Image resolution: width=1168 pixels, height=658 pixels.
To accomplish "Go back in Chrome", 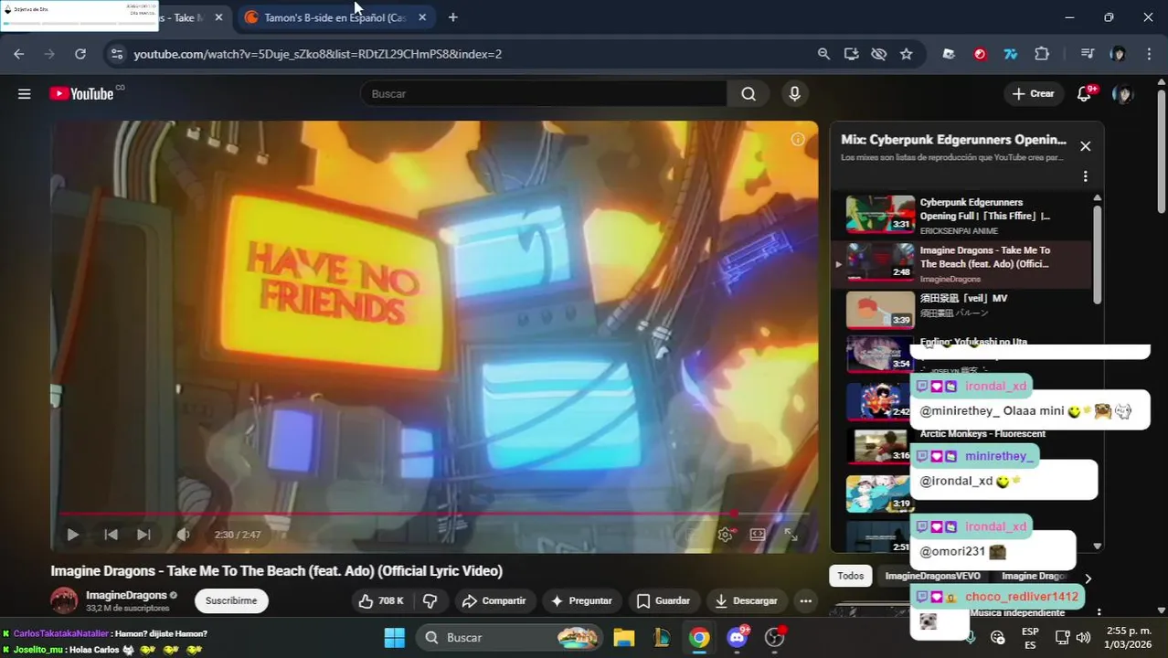I will (x=19, y=54).
